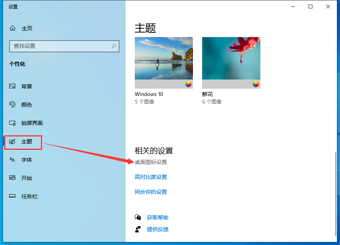Click 获取帮助 link
Screen dimensions: 340x245
[157, 217]
